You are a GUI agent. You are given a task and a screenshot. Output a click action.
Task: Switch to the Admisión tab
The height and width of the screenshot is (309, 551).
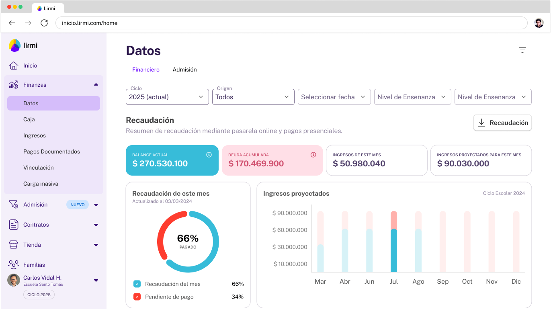(x=184, y=70)
